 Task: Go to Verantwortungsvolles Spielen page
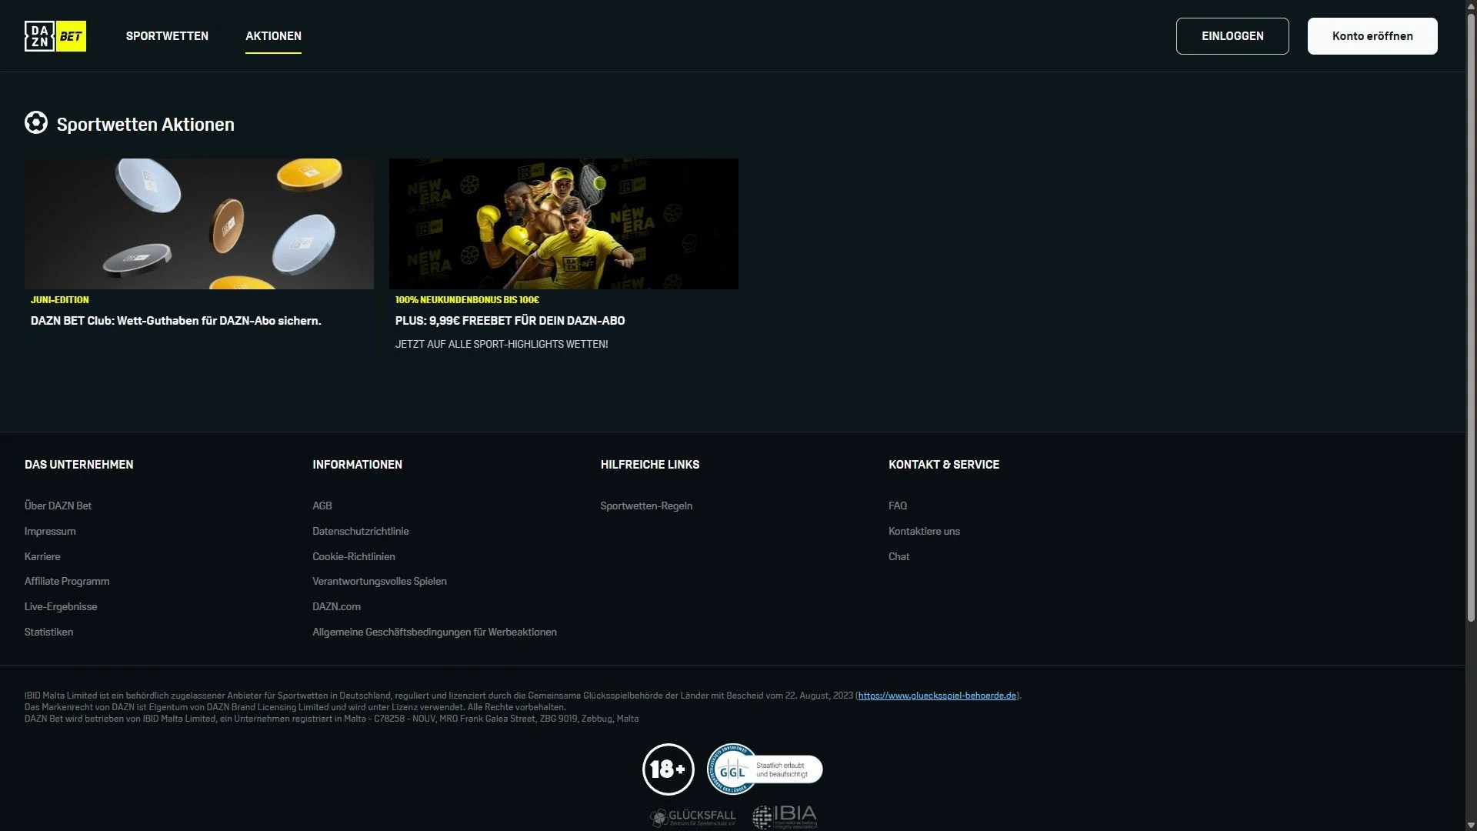pos(379,582)
